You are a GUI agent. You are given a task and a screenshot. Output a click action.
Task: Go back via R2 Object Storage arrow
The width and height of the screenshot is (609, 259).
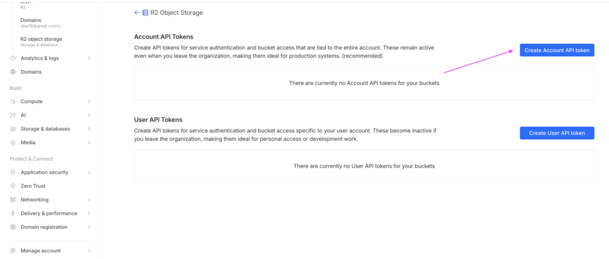(137, 12)
